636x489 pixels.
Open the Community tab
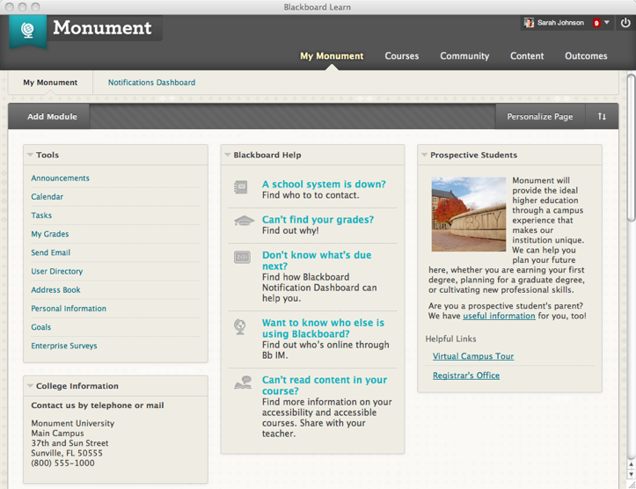coord(464,56)
